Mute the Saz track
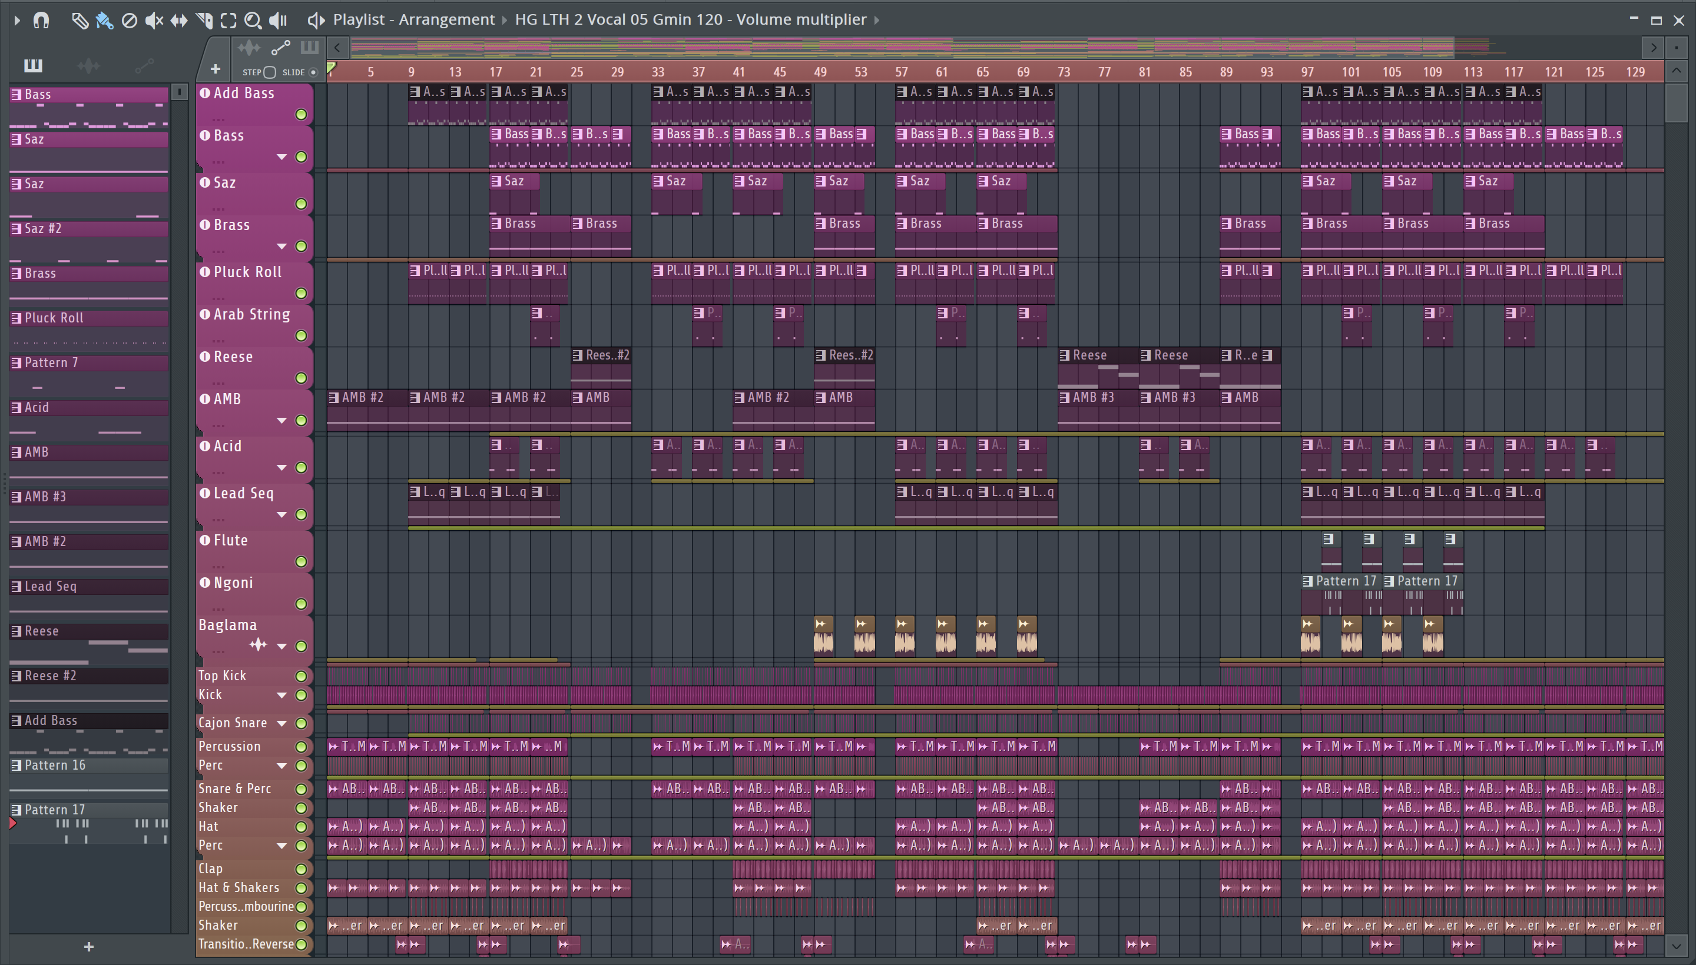Image resolution: width=1696 pixels, height=965 pixels. 301,204
